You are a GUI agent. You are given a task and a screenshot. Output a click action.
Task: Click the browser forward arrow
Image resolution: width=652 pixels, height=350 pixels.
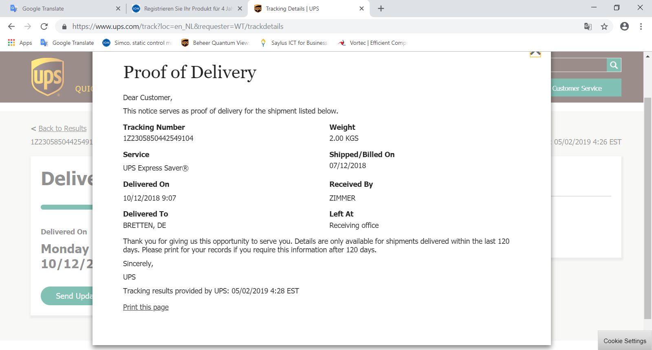[28, 26]
